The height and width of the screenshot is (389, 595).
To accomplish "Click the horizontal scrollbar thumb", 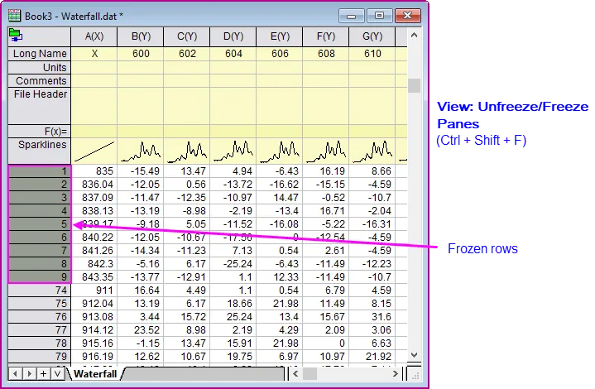I will tap(309, 374).
